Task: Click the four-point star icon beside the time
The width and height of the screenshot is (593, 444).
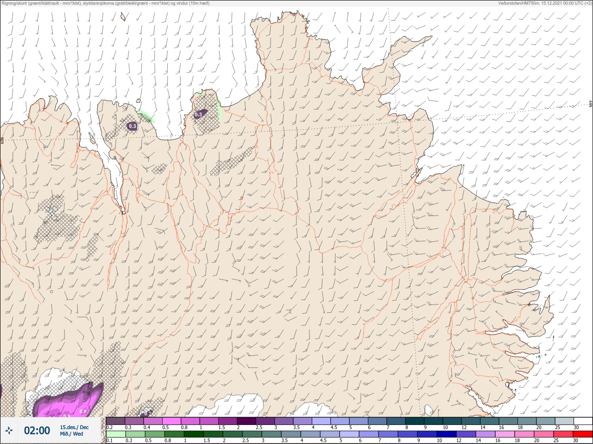Action: click(9, 431)
